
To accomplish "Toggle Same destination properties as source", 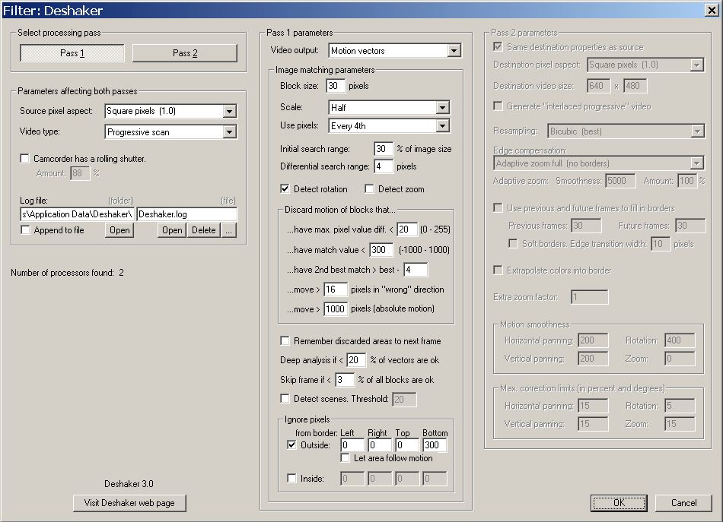I will tap(498, 46).
